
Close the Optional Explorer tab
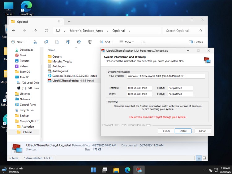click(59, 21)
